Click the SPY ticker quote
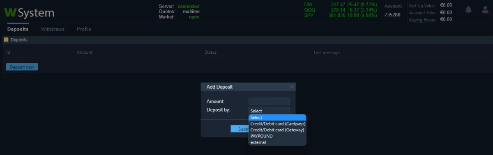Viewport: 493px width, 155px height. pyautogui.click(x=340, y=16)
